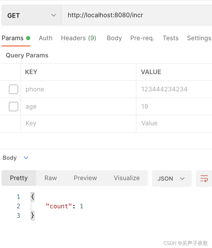This screenshot has width=212, height=248.
Task: Enable the age parameter checkbox
Action: tap(14, 107)
